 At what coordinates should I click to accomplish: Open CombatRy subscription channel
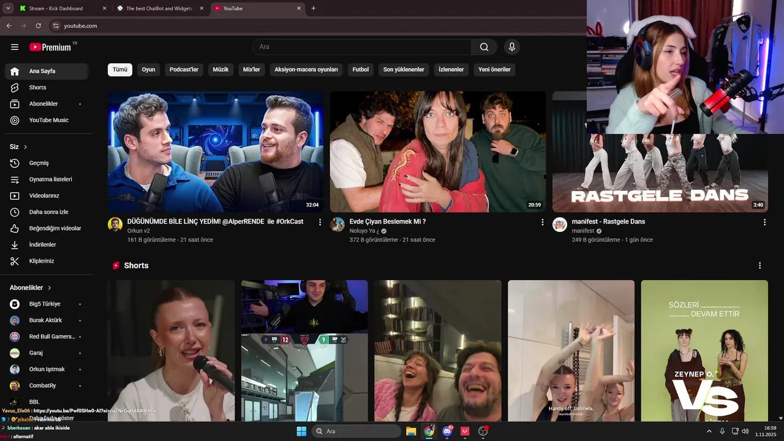47,386
